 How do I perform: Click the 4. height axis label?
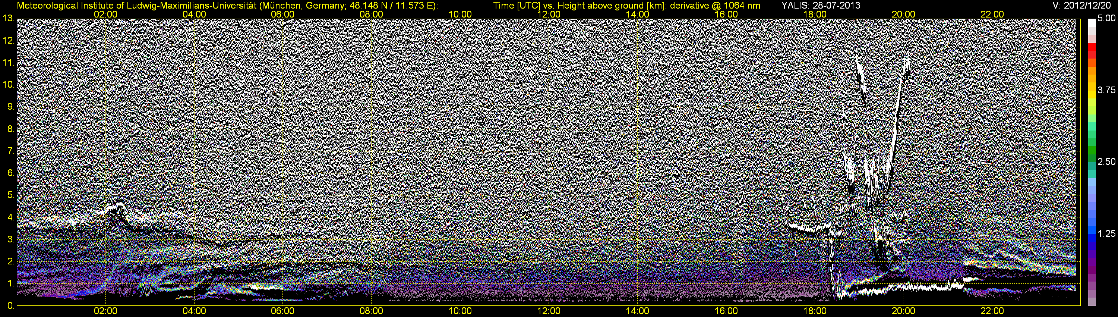coord(11,217)
